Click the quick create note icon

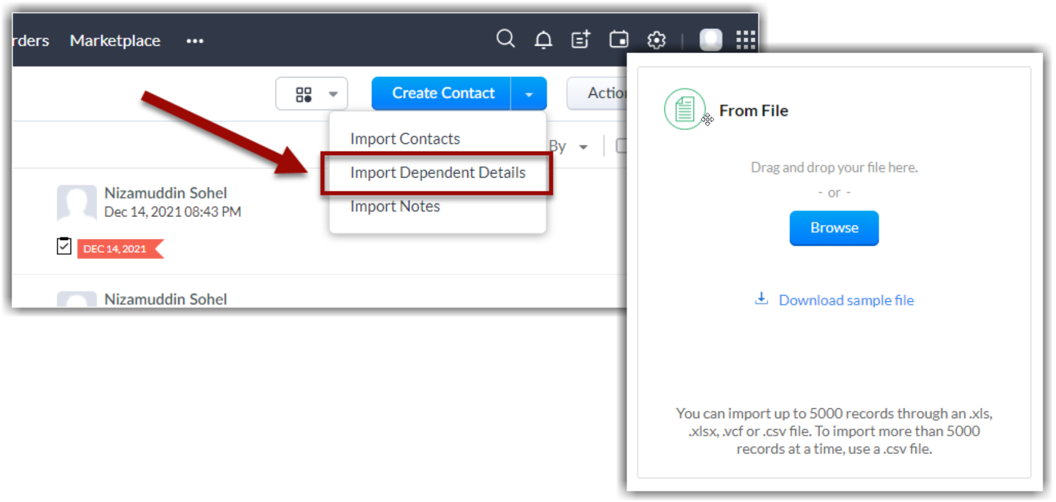[581, 40]
